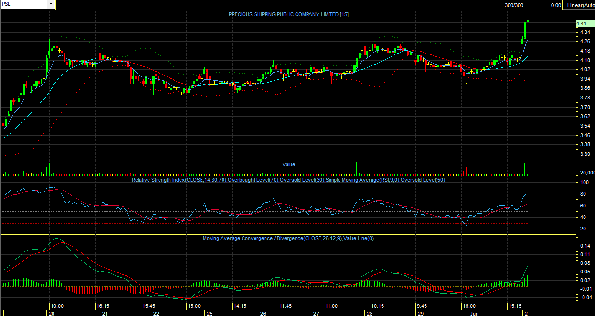Click date axis label 27

point(316,314)
